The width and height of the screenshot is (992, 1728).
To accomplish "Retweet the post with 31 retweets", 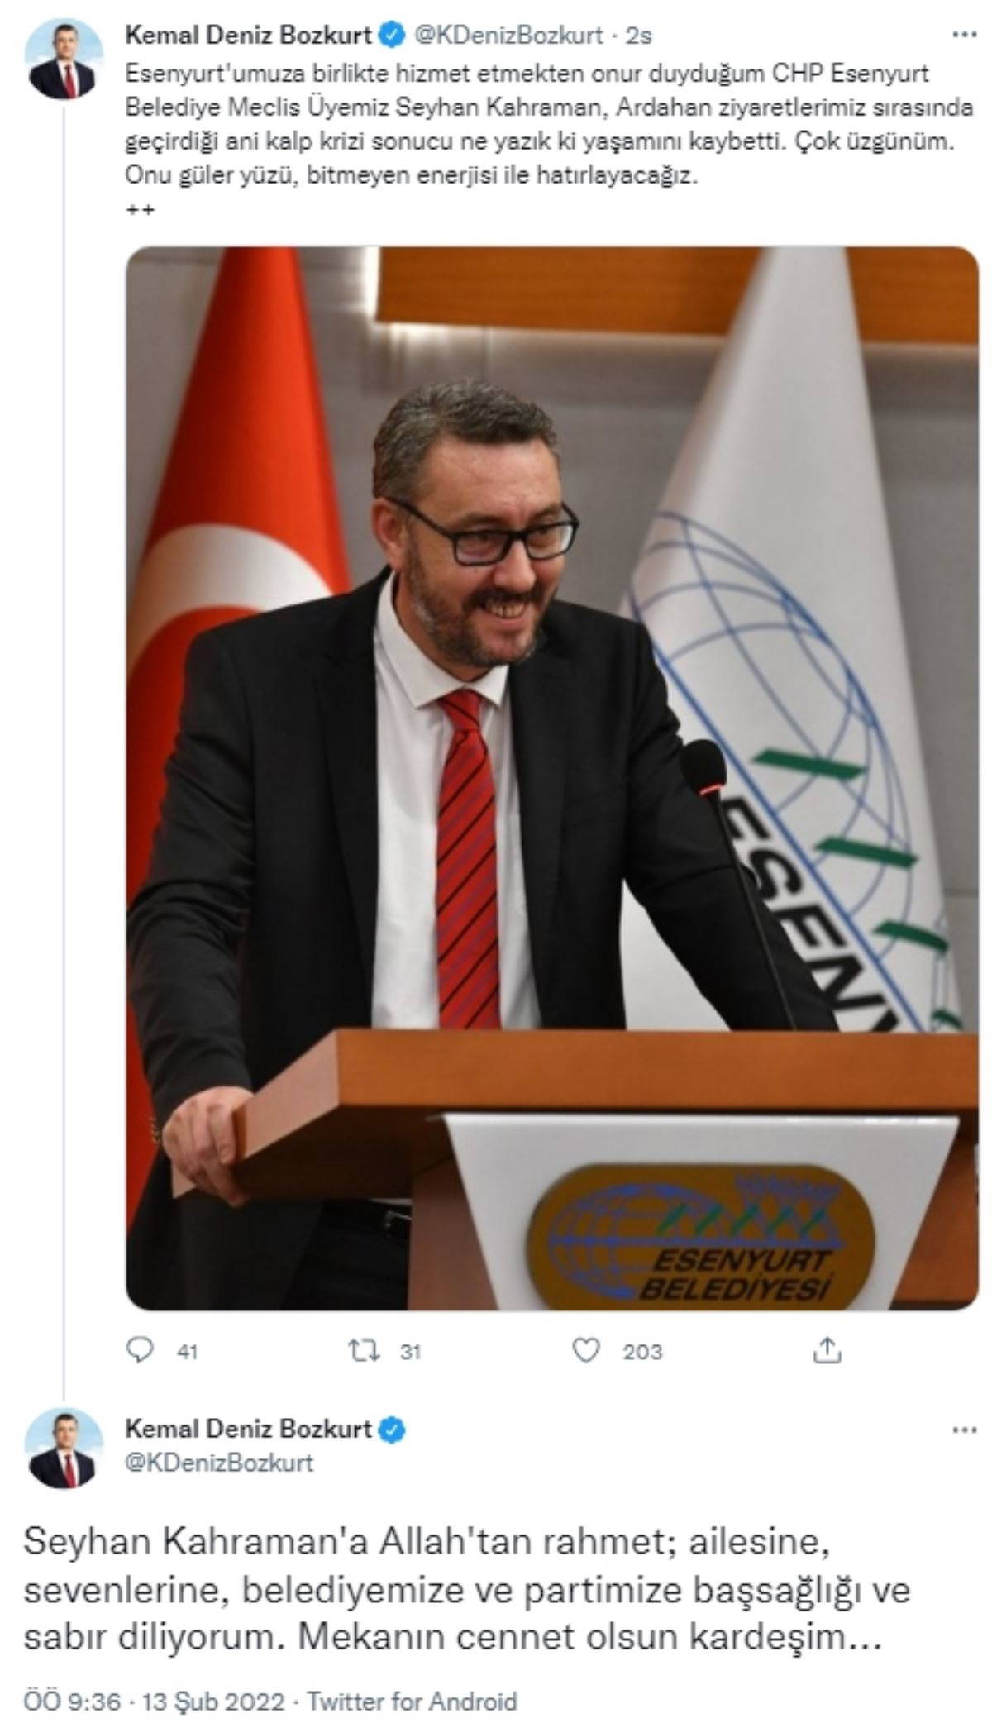I will (364, 1351).
